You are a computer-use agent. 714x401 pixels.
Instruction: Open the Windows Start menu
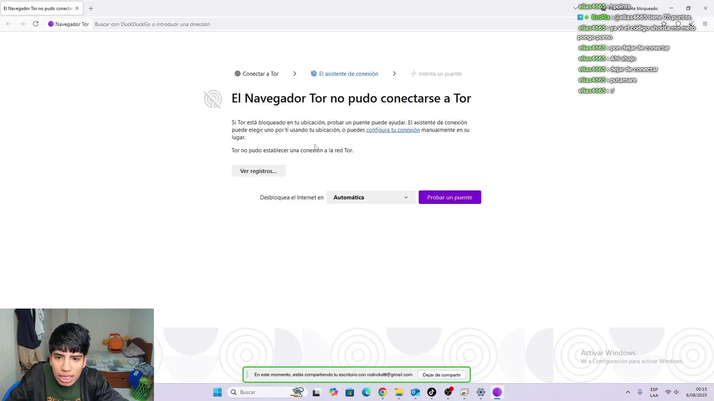pos(218,392)
